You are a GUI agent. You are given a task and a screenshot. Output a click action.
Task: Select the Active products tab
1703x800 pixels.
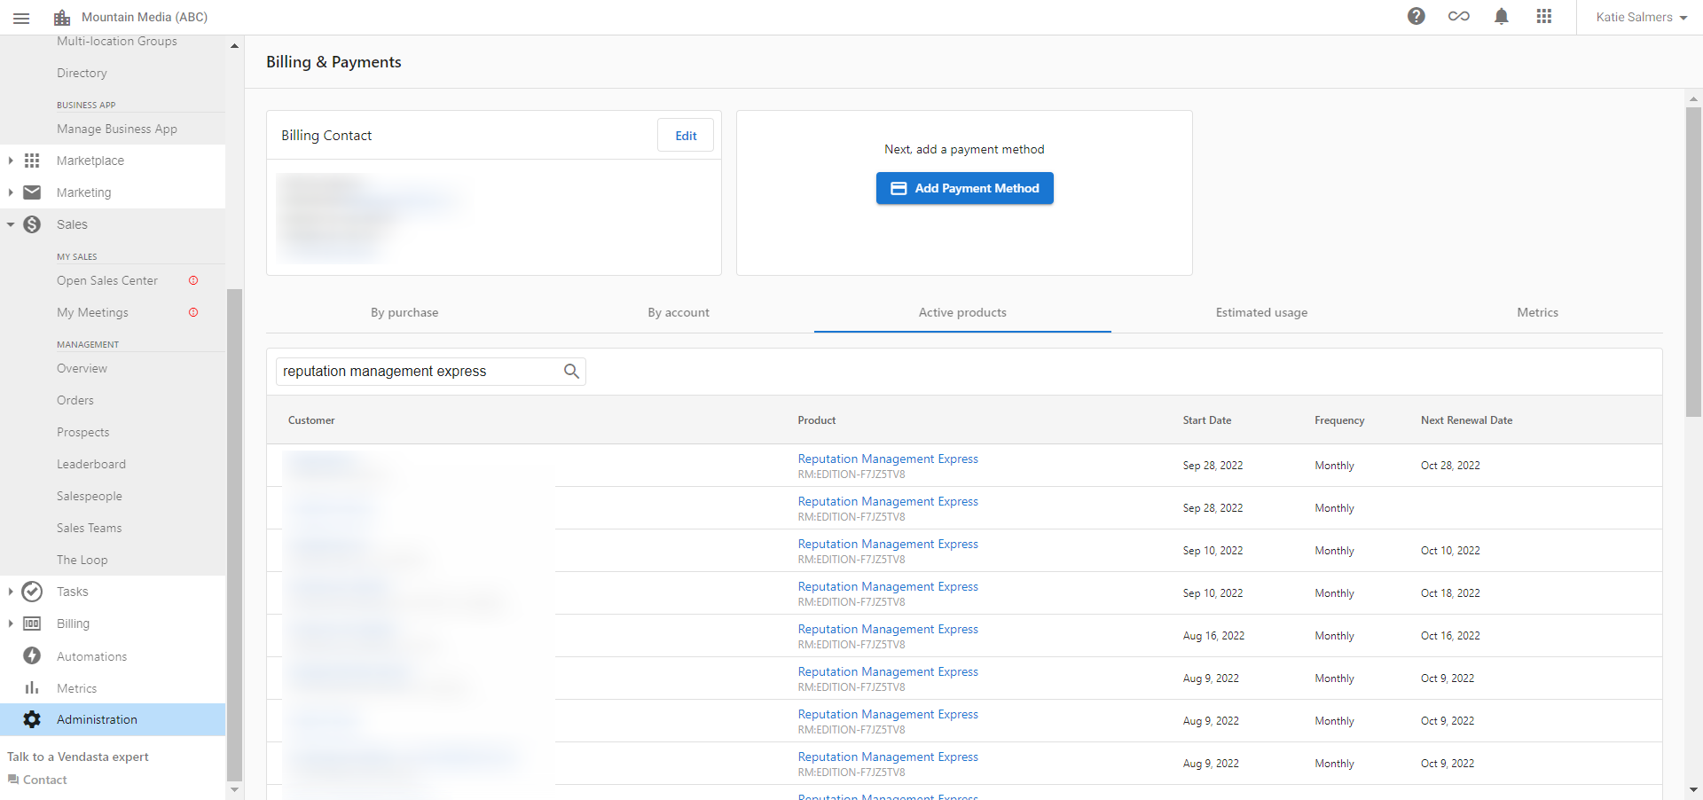tap(962, 312)
